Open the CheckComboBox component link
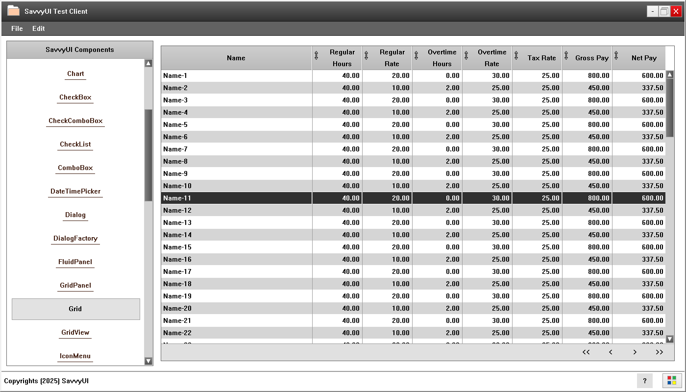 [x=75, y=121]
